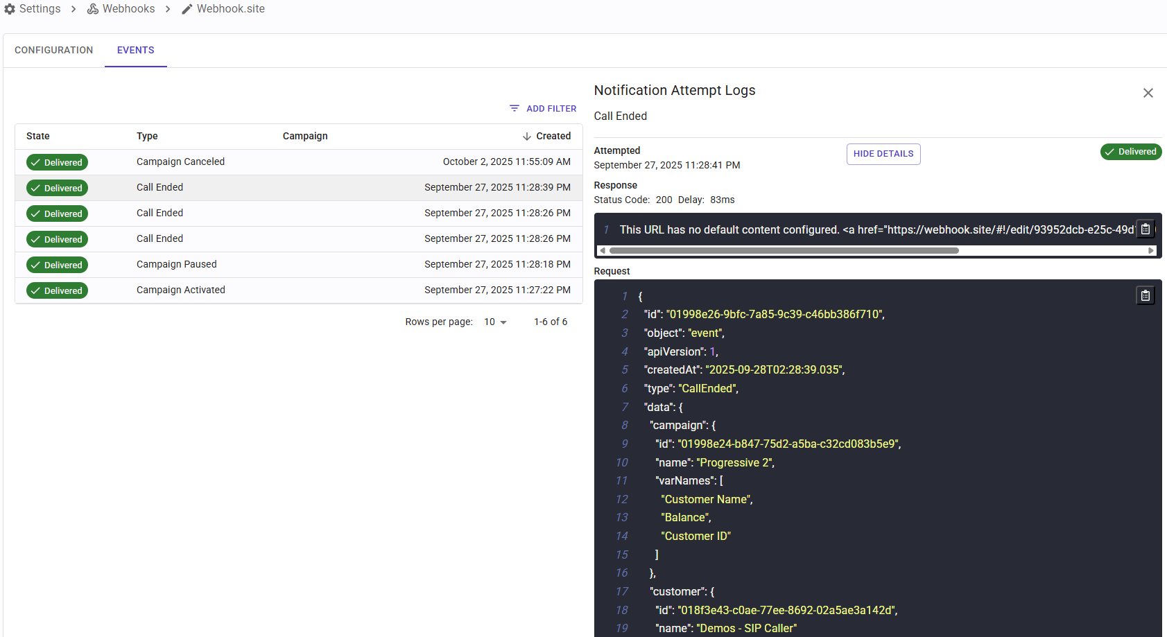
Task: Click the pencil icon beside Webhook.site
Action: coord(187,9)
